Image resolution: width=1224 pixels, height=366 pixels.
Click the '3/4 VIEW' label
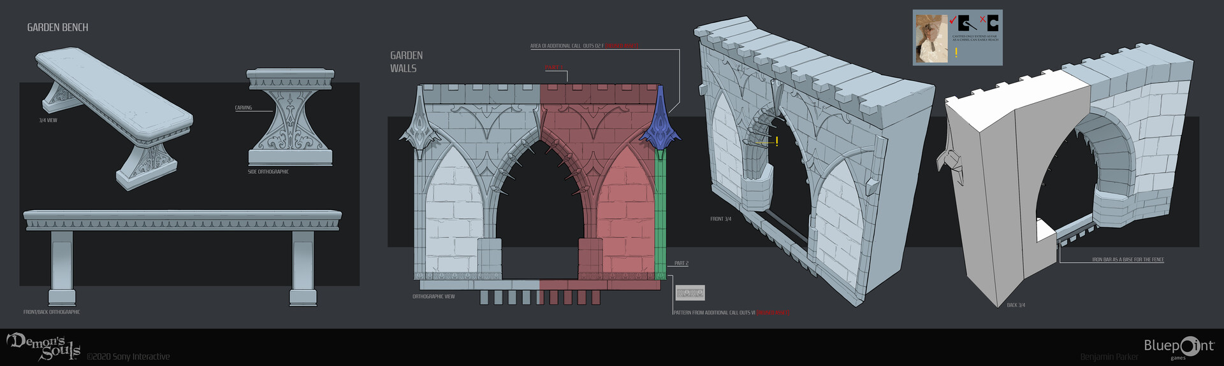(48, 120)
